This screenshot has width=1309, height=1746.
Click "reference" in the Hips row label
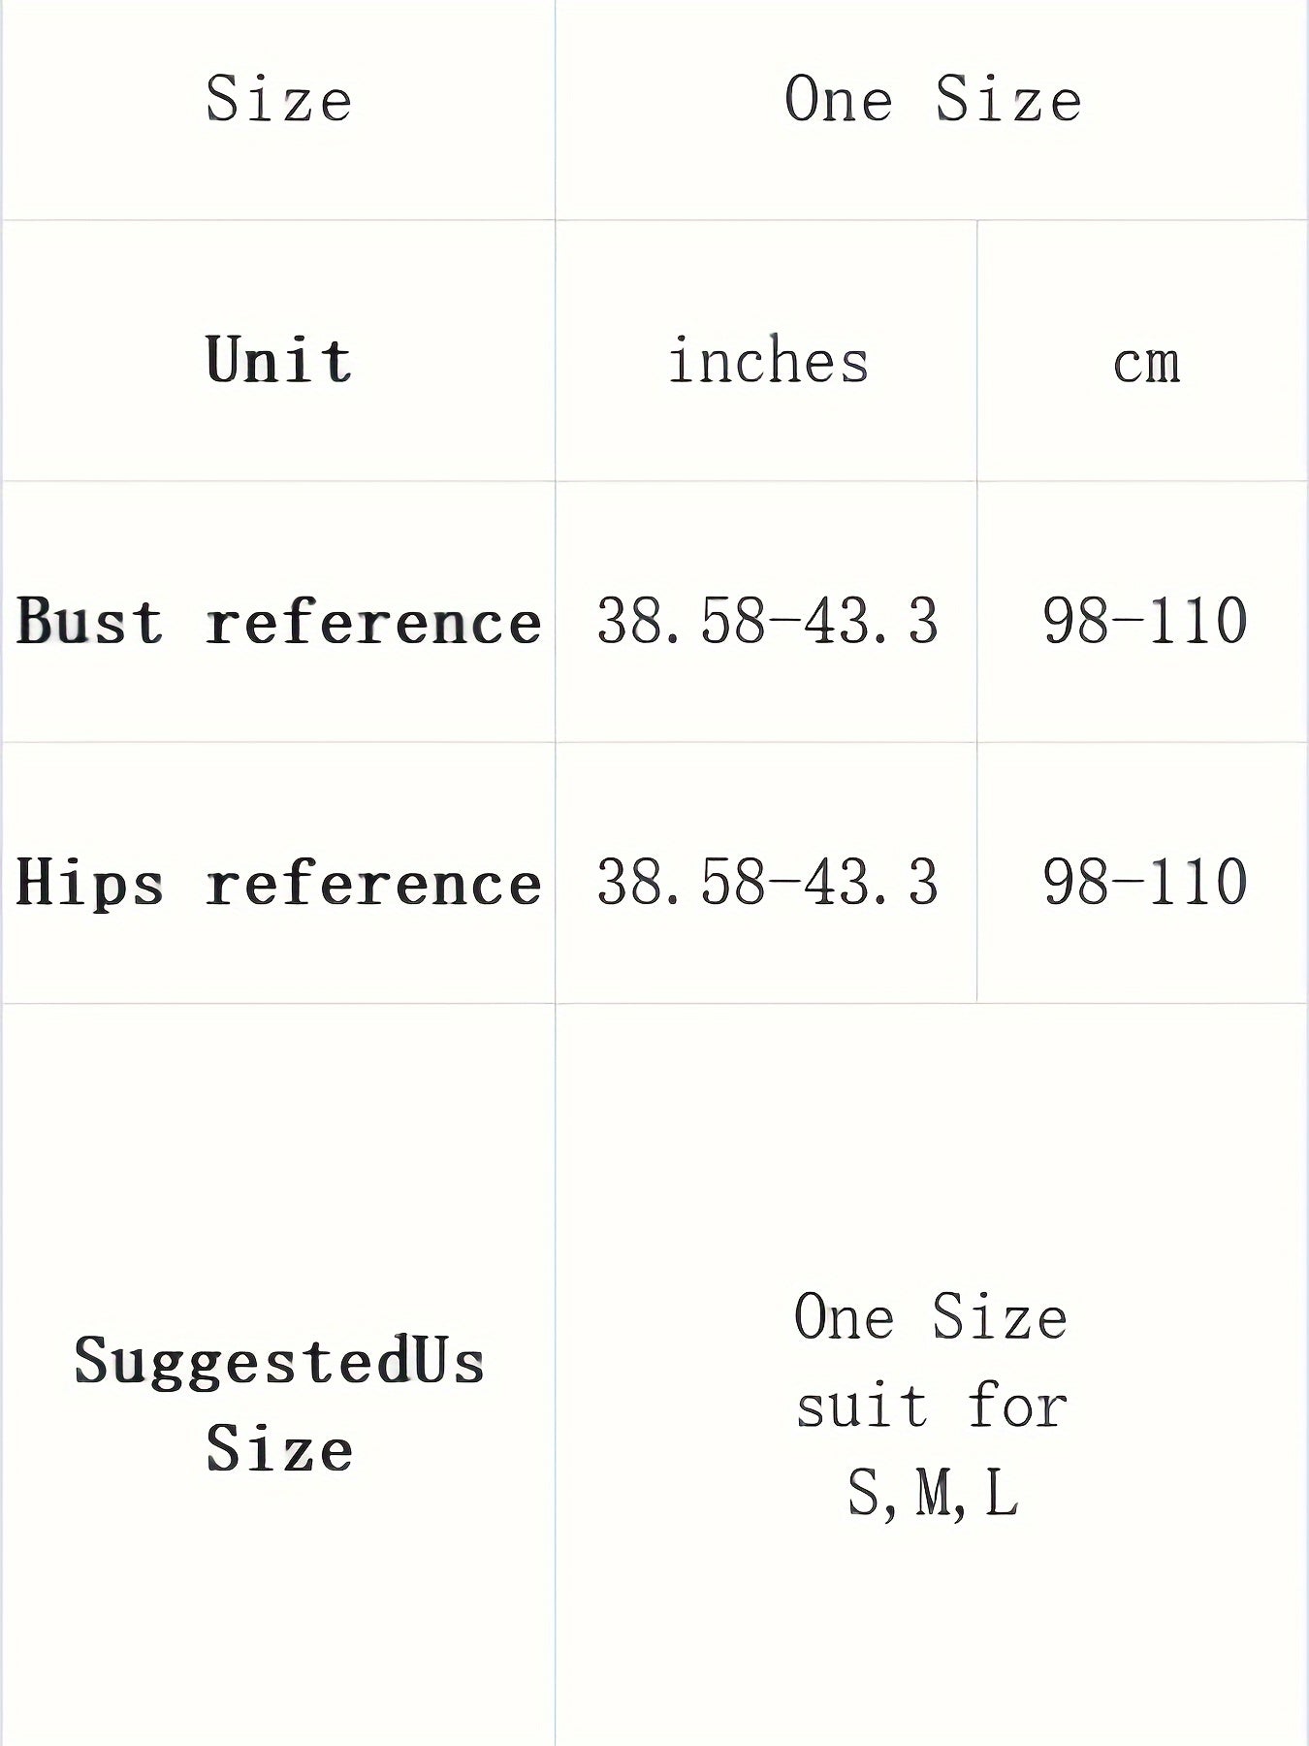point(373,884)
